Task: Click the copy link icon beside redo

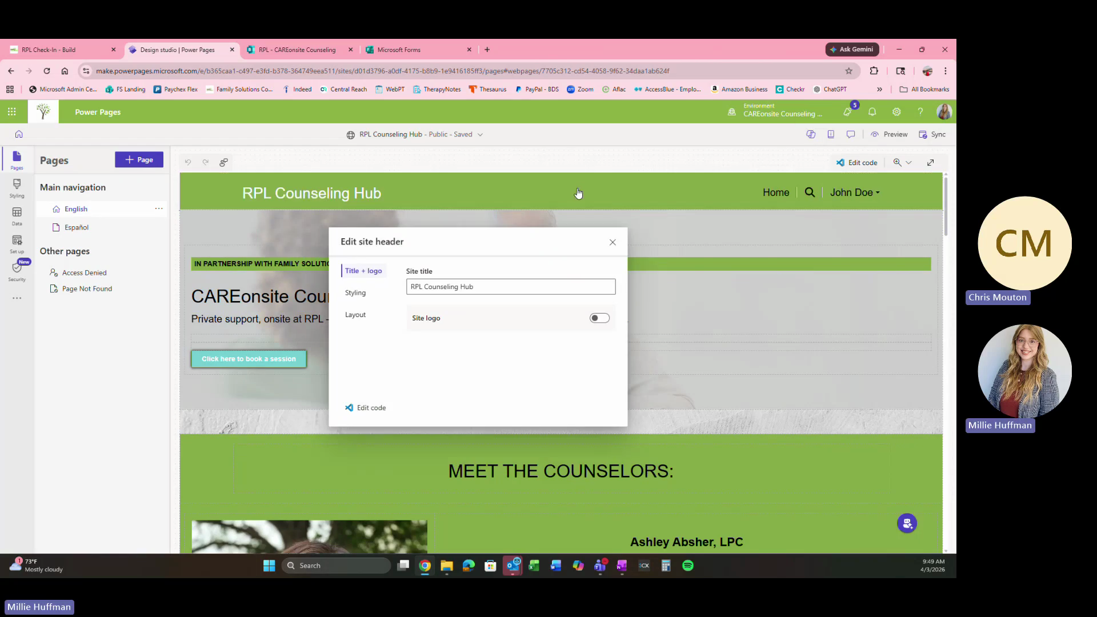Action: pyautogui.click(x=223, y=162)
